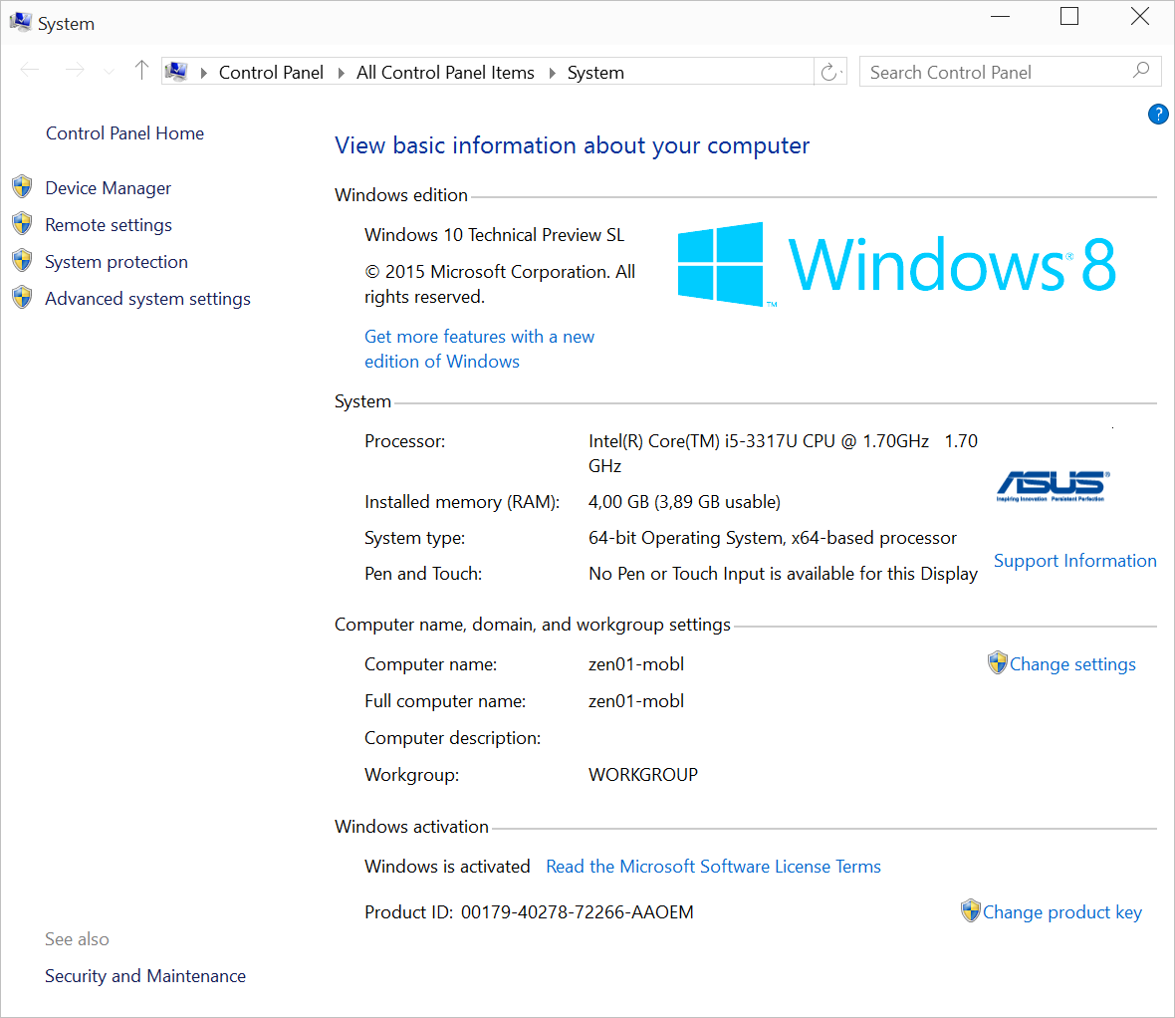Select Control Panel Home in the sidebar
Screen dimensions: 1175x1018
[124, 132]
